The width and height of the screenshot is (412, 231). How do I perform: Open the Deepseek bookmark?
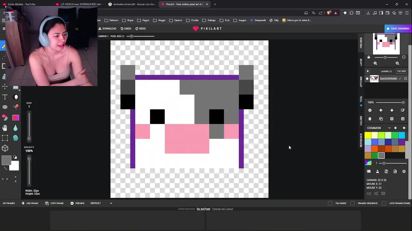pos(258,20)
